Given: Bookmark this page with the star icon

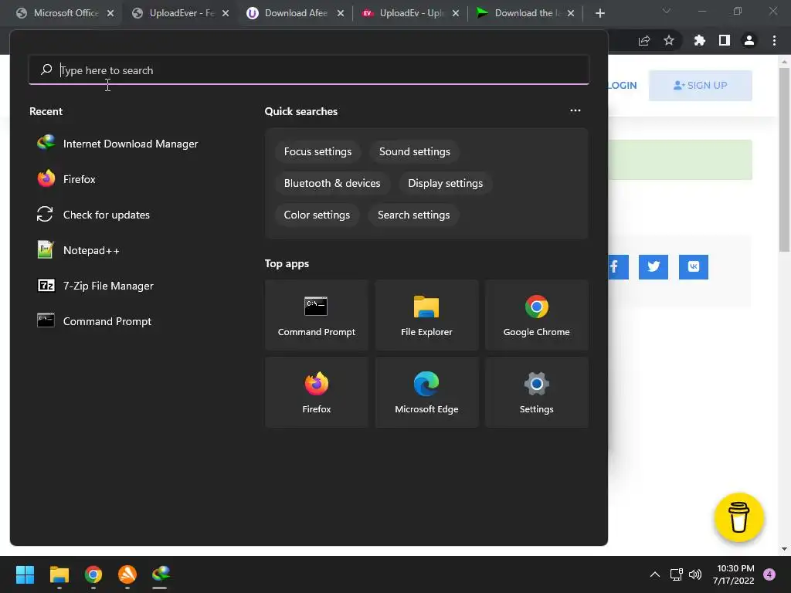Looking at the screenshot, I should pyautogui.click(x=669, y=40).
